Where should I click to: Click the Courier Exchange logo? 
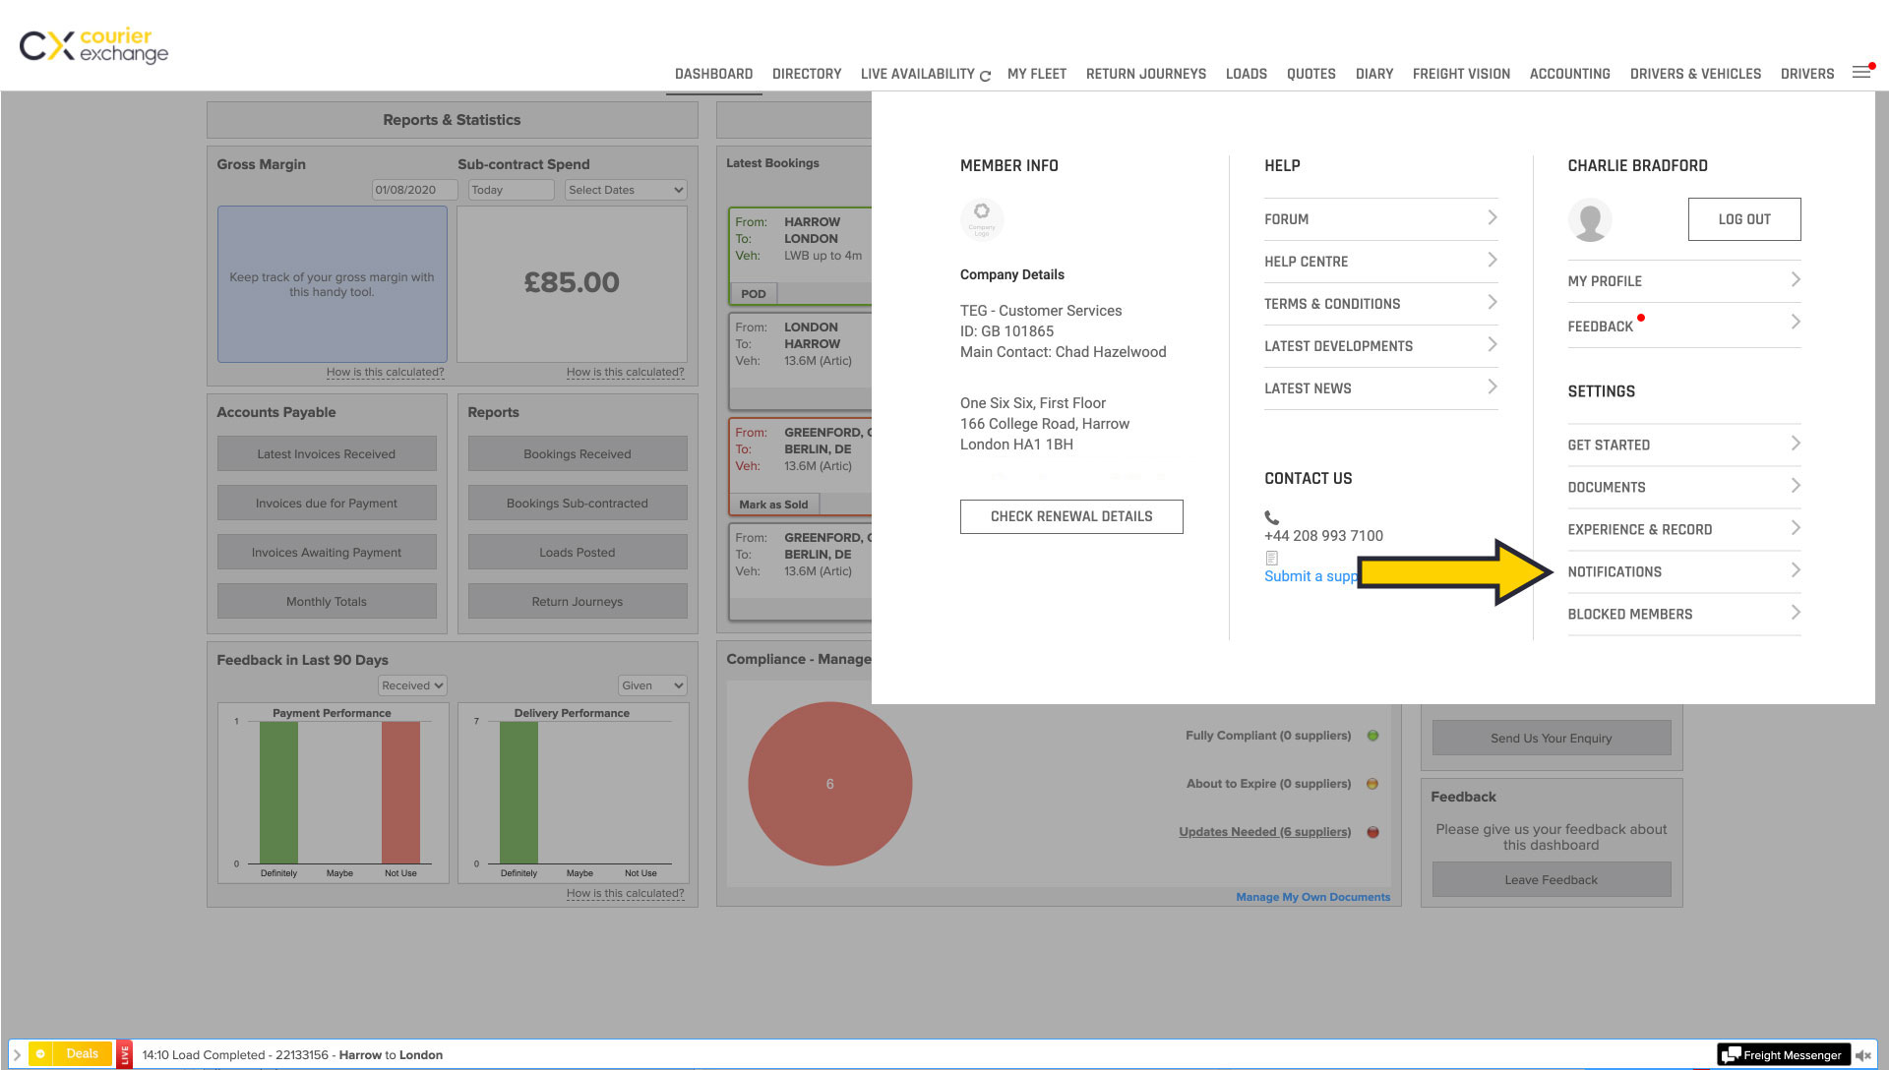(93, 46)
